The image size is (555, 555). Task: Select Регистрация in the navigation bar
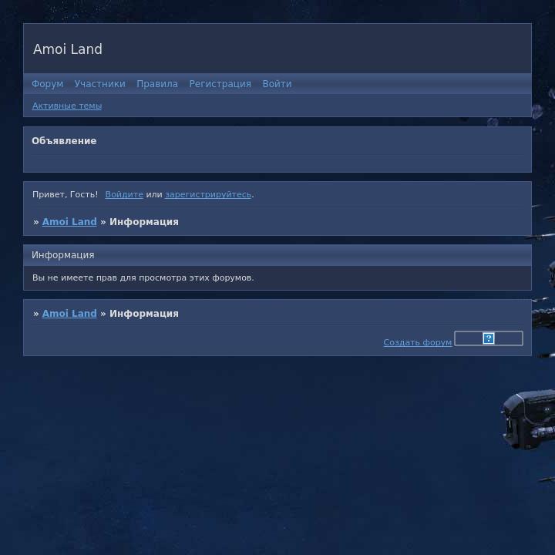[x=220, y=84]
